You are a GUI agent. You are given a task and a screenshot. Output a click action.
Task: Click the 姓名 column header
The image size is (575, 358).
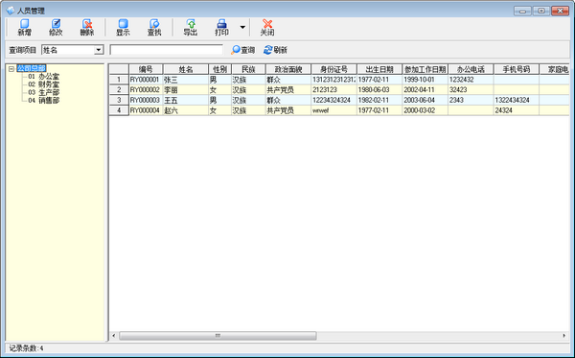pos(186,69)
